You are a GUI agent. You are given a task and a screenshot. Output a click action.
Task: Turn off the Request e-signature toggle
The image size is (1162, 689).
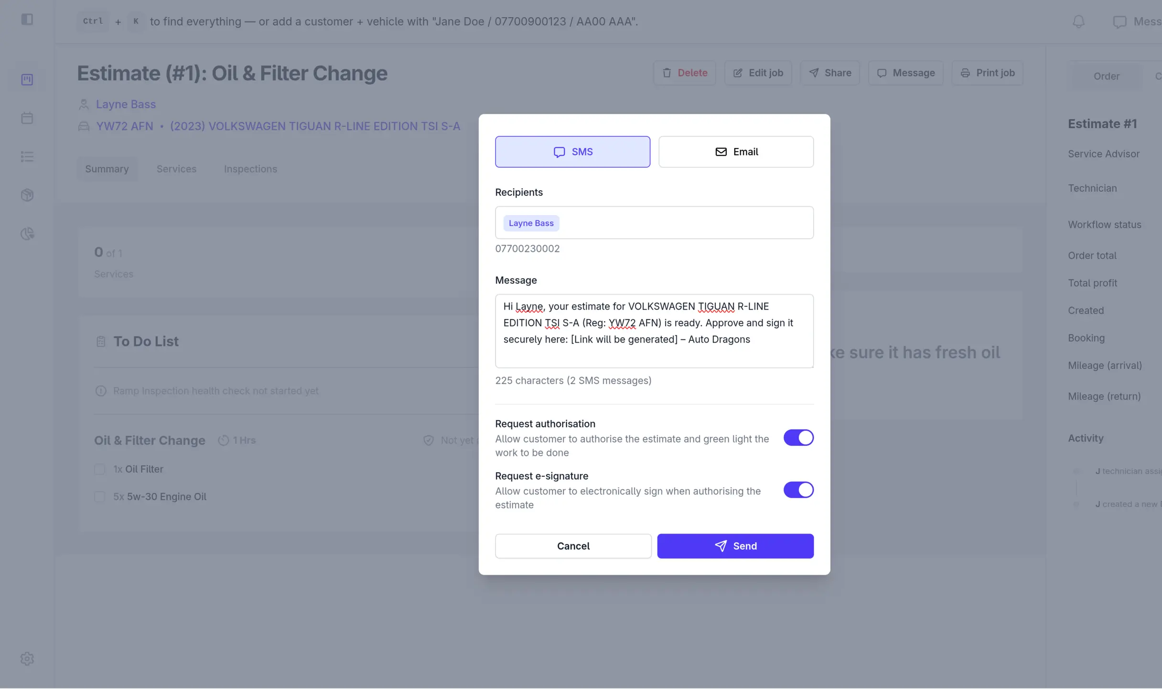pos(798,490)
